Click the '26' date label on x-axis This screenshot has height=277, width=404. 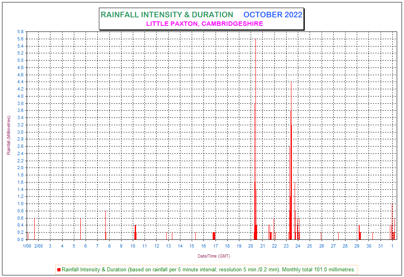(322, 246)
